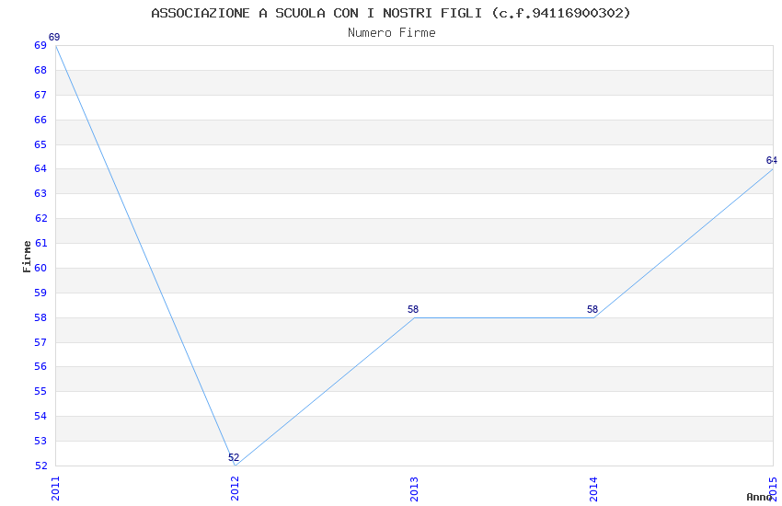Click the x-axis year label 2011
The width and height of the screenshot is (782, 506).
pos(55,489)
